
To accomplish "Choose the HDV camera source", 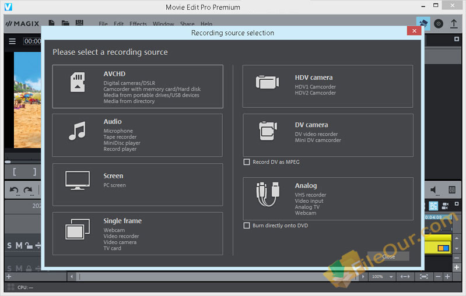I will pyautogui.click(x=328, y=86).
